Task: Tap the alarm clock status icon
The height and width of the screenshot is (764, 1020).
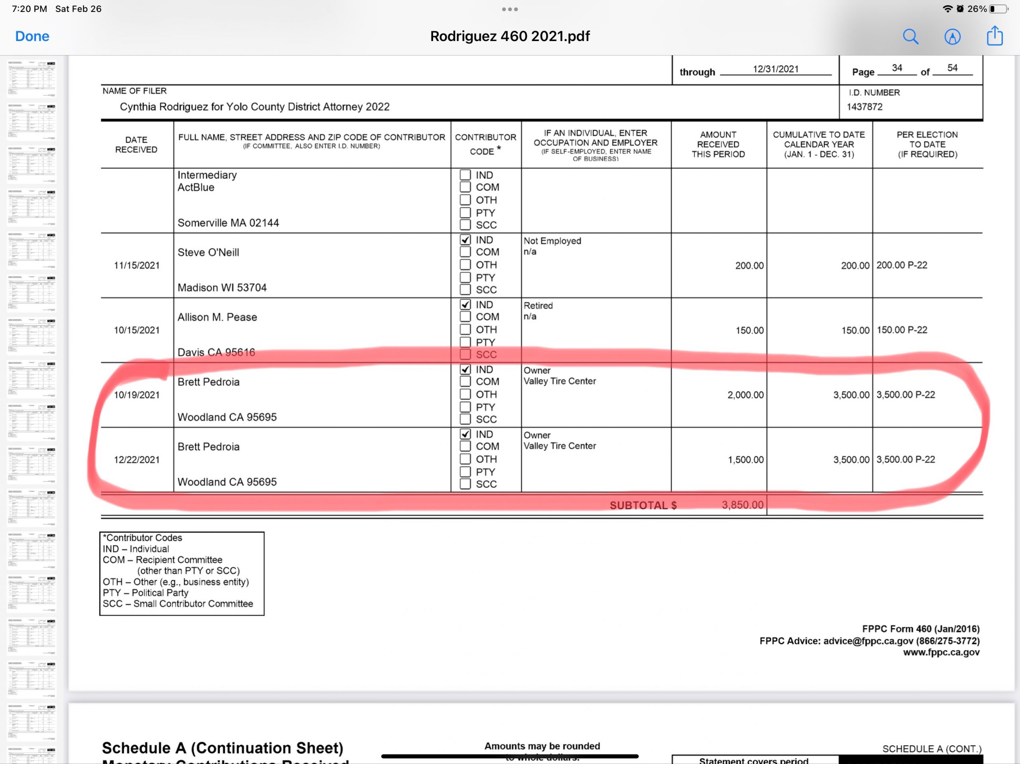Action: pyautogui.click(x=960, y=9)
